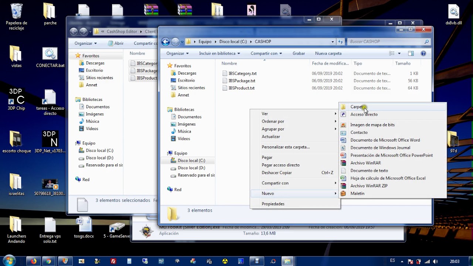The height and width of the screenshot is (266, 473).
Task: Open the Ordenar por submenu
Action: coord(295,122)
